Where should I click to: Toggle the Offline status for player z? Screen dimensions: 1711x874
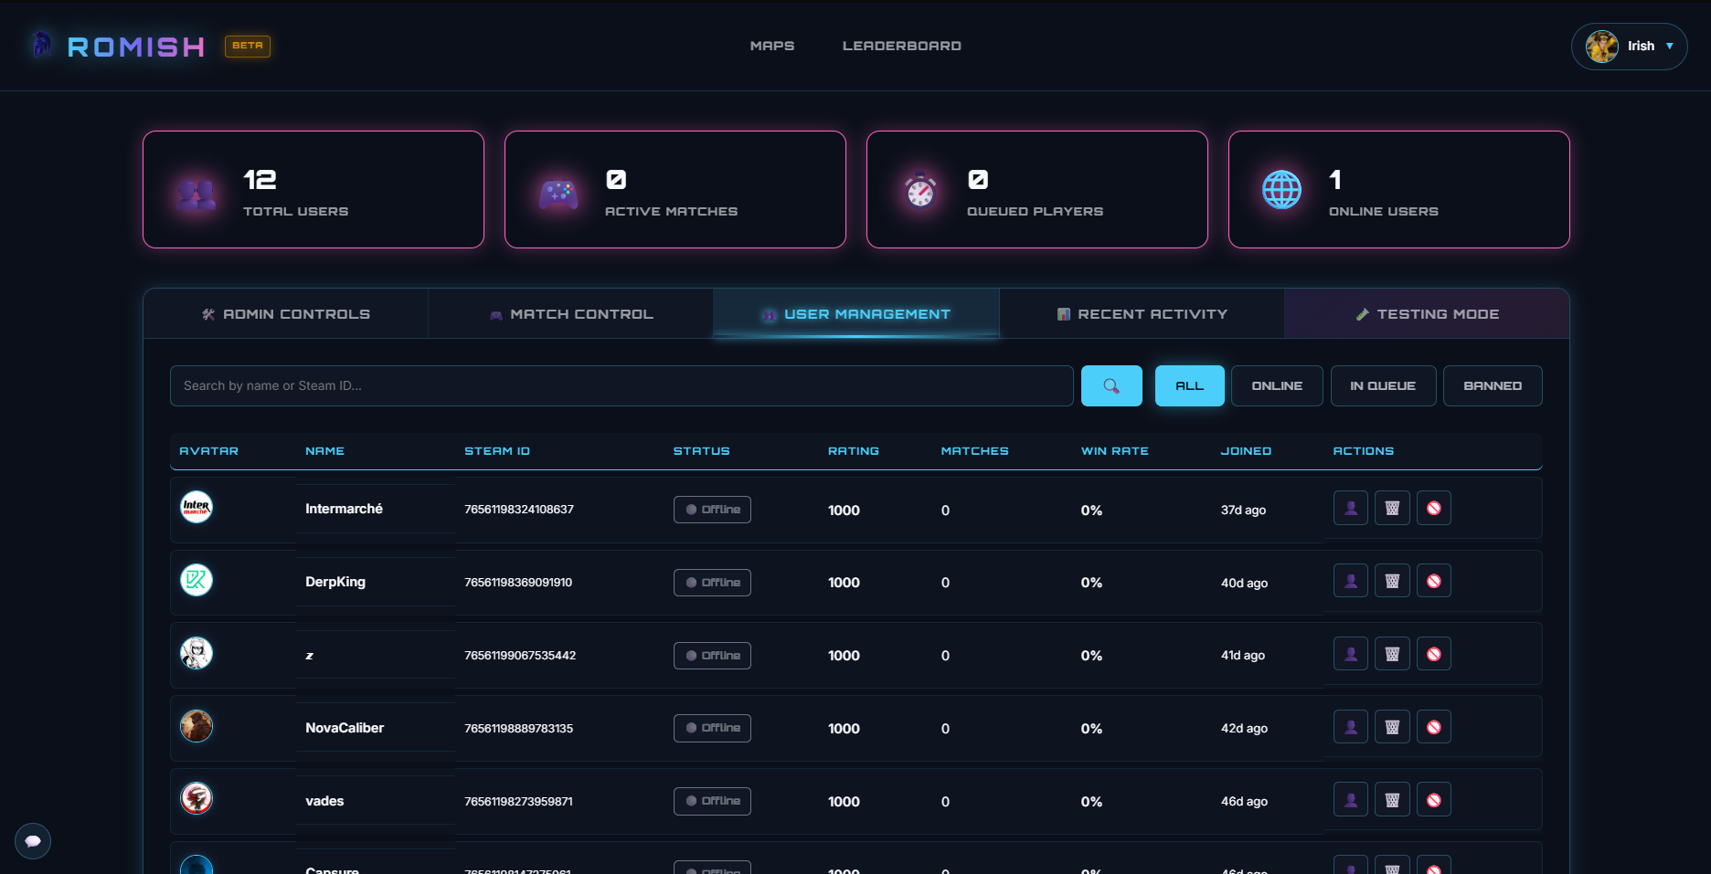pyautogui.click(x=712, y=655)
